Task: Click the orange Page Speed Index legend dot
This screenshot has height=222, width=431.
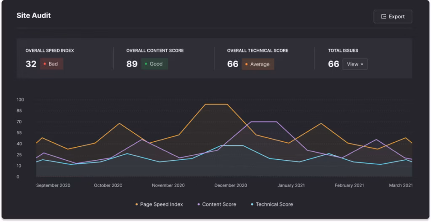Action: pos(137,205)
